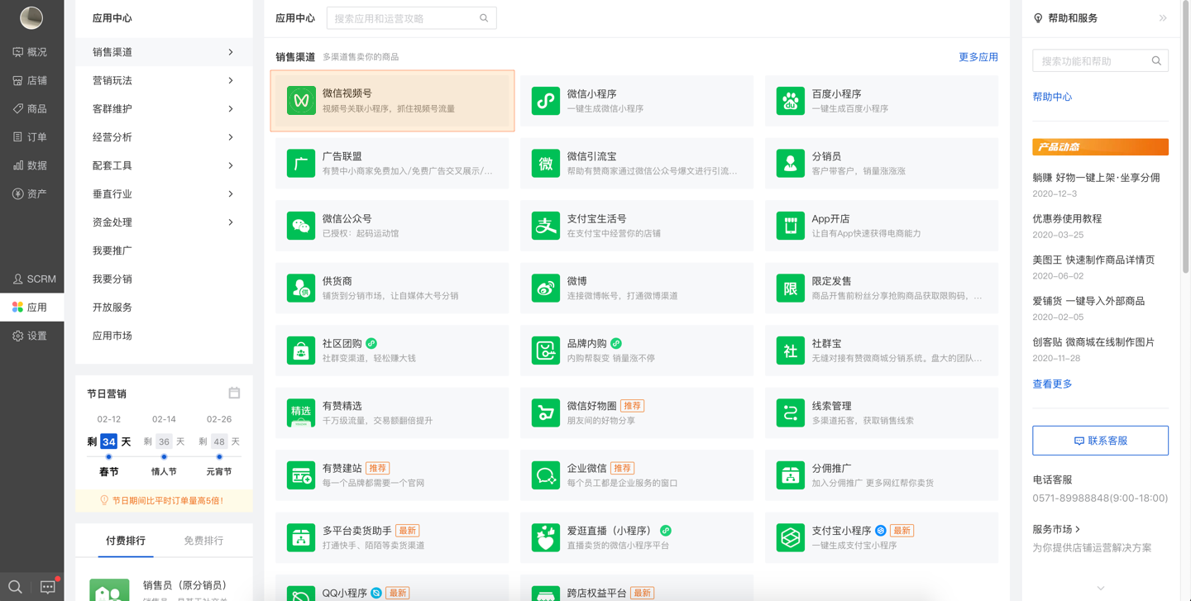Open 多平台卖货助手 app icon
This screenshot has height=601, width=1191.
coord(301,537)
